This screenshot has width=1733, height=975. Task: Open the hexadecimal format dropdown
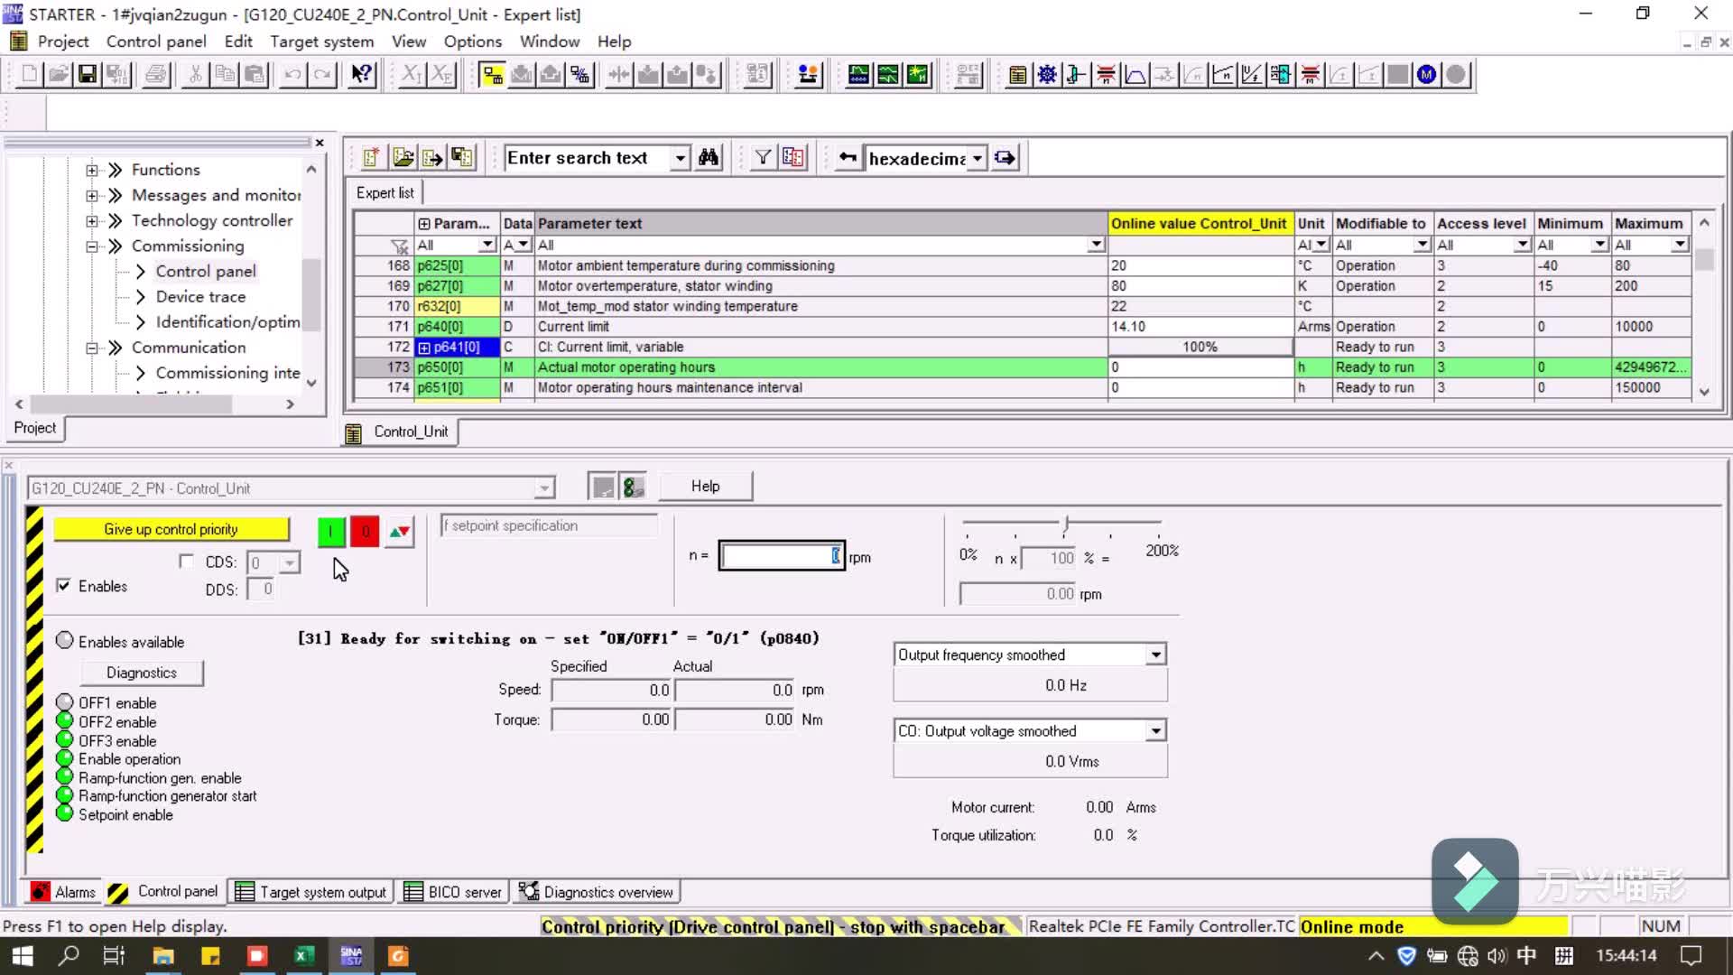(x=978, y=159)
